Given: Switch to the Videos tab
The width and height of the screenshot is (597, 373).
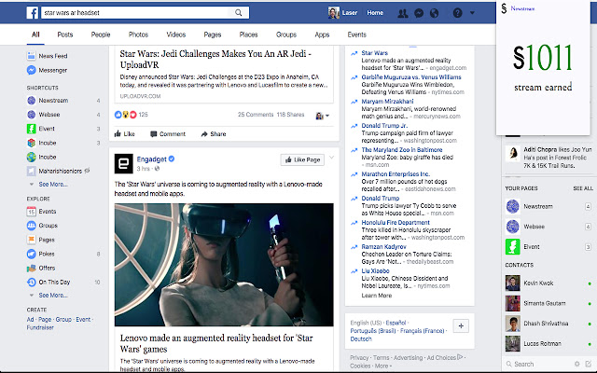Looking at the screenshot, I should (176, 35).
